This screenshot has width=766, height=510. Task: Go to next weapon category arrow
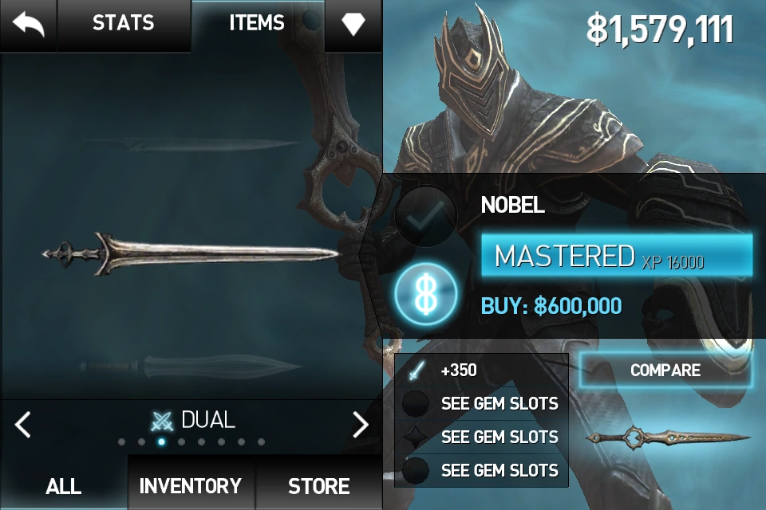tap(361, 424)
